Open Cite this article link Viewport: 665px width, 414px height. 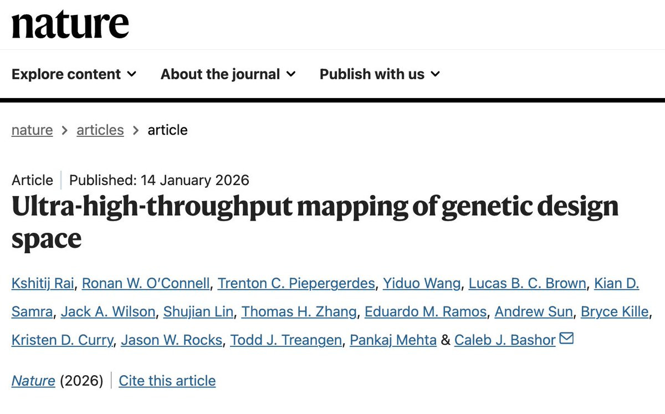(x=167, y=381)
